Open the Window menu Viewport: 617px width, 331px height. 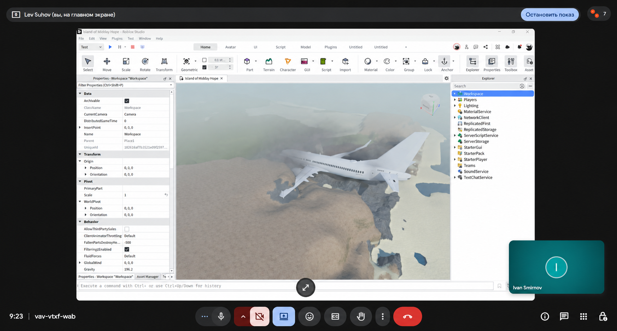[x=145, y=39]
